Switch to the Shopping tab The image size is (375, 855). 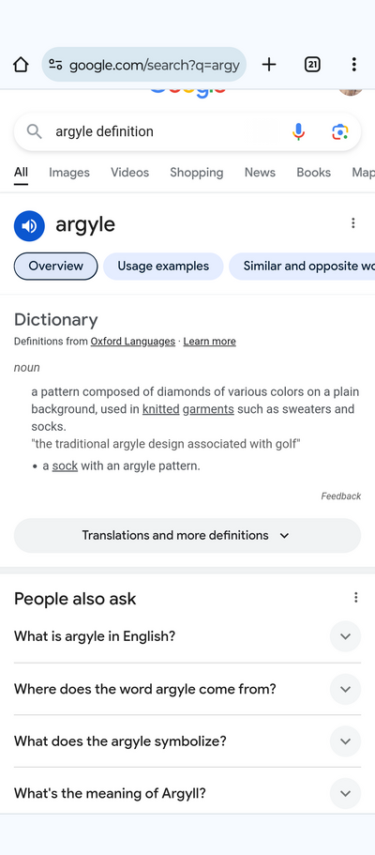click(197, 173)
